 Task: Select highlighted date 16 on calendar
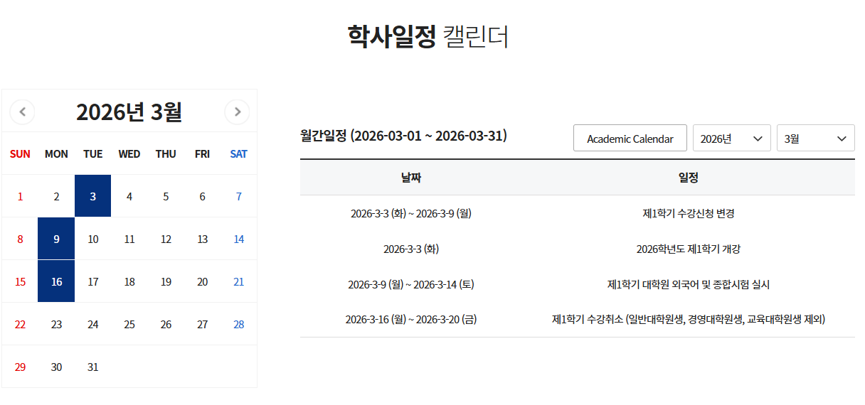pos(56,281)
